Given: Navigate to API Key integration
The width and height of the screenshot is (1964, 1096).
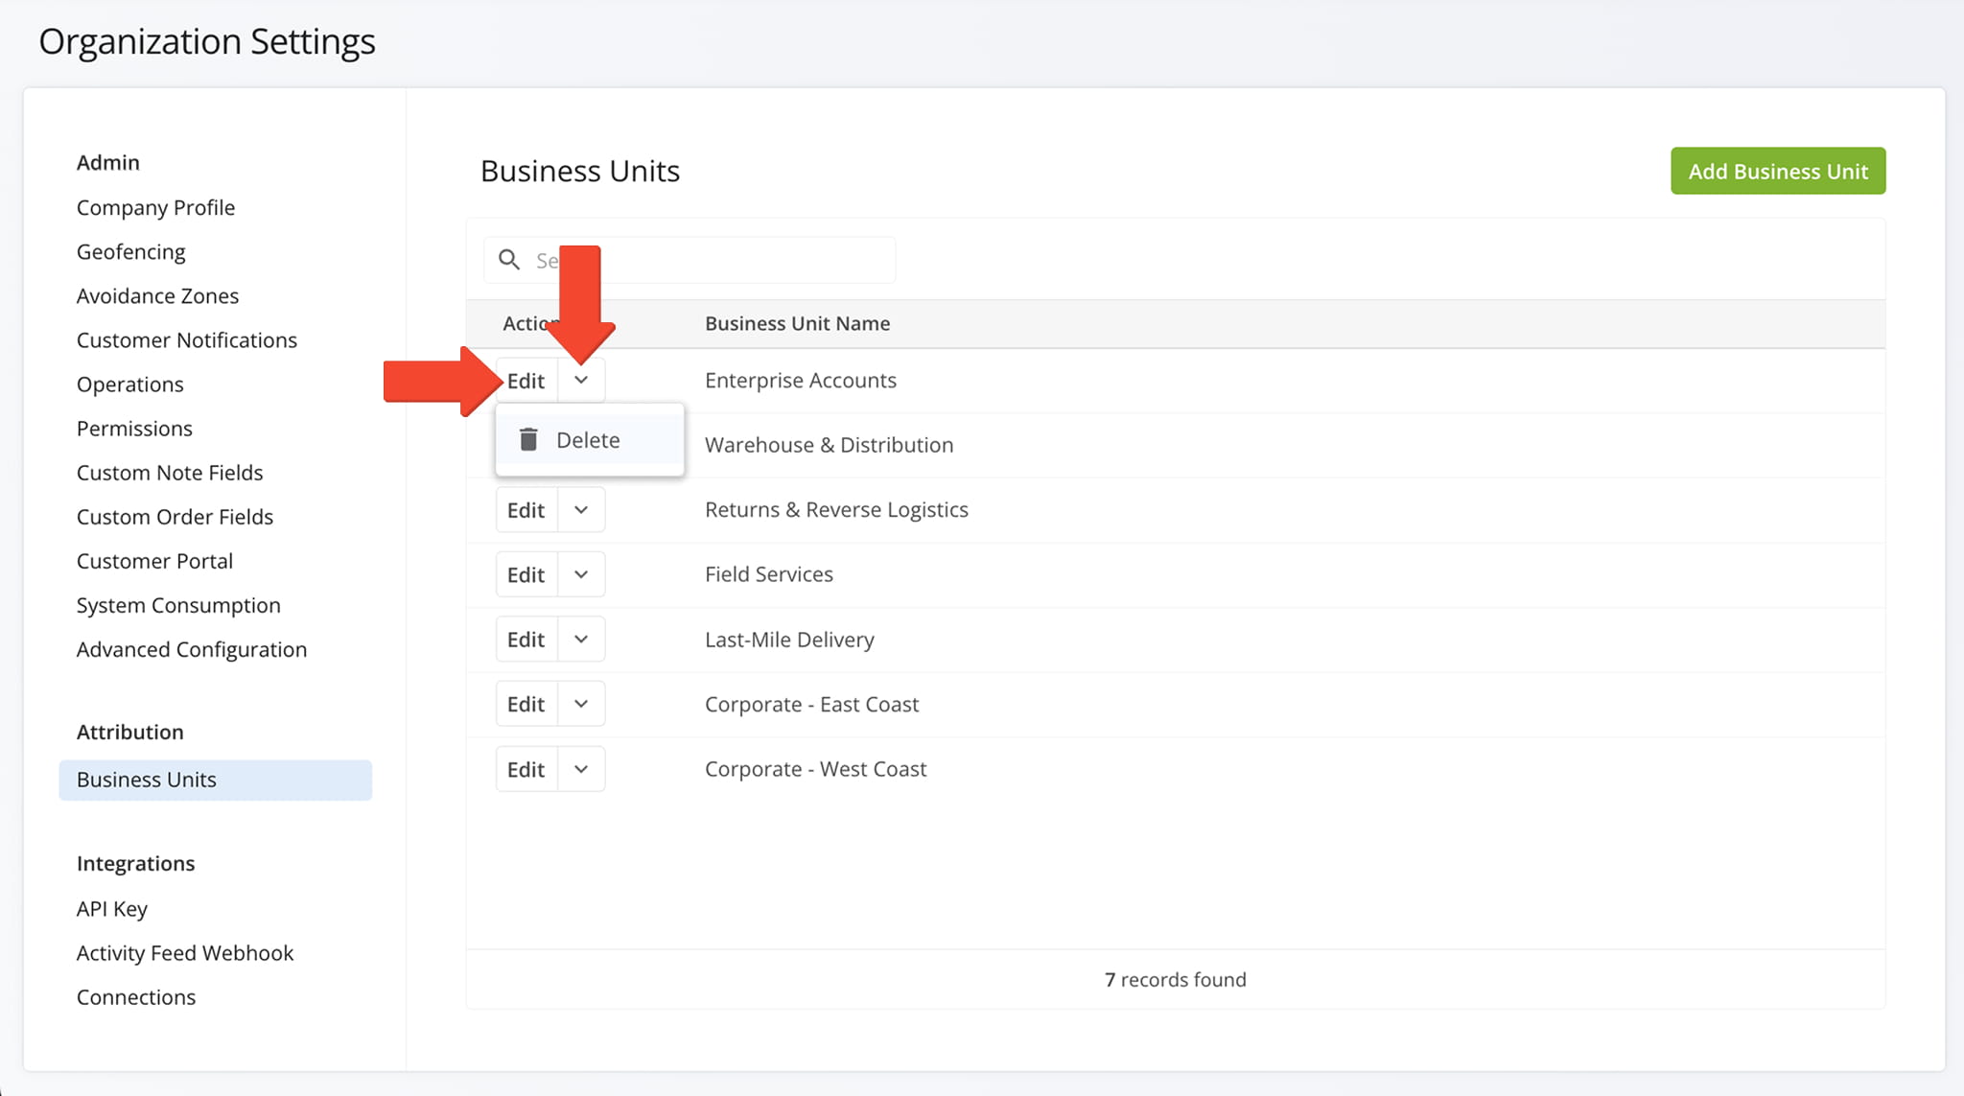Looking at the screenshot, I should (112, 909).
